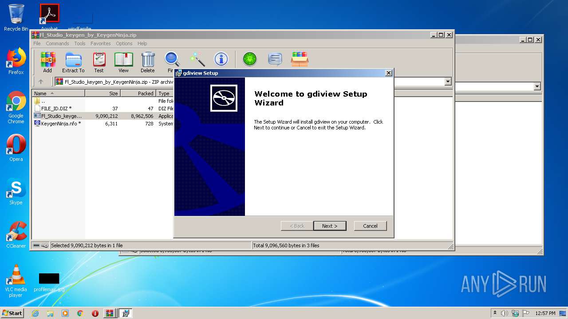
Task: Show hidden system tray icons arrow
Action: (495, 313)
